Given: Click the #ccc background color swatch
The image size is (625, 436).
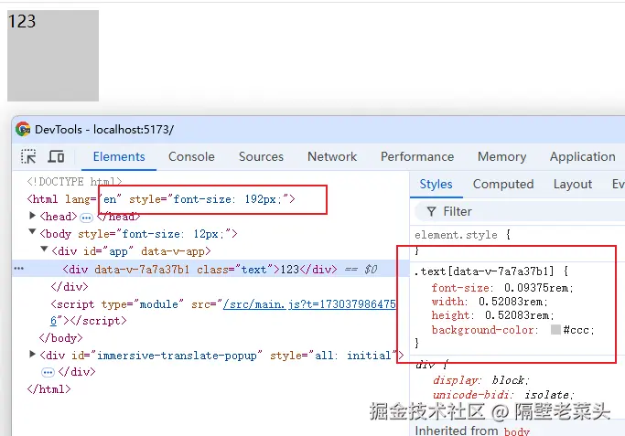Looking at the screenshot, I should (555, 329).
